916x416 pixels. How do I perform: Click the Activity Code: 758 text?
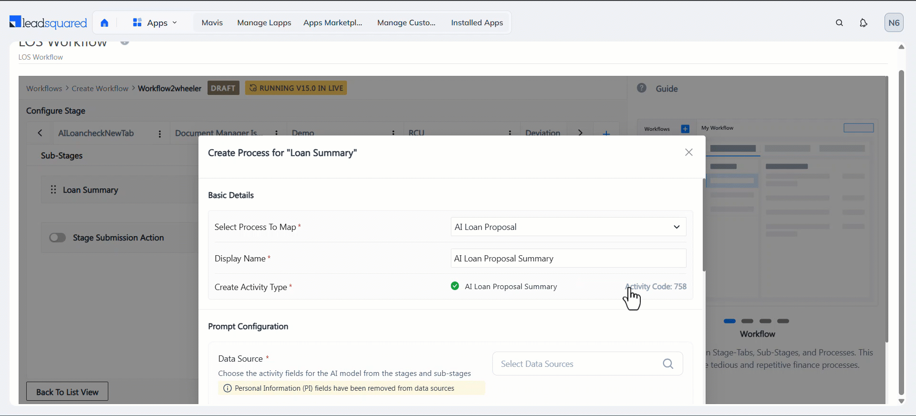pyautogui.click(x=656, y=286)
